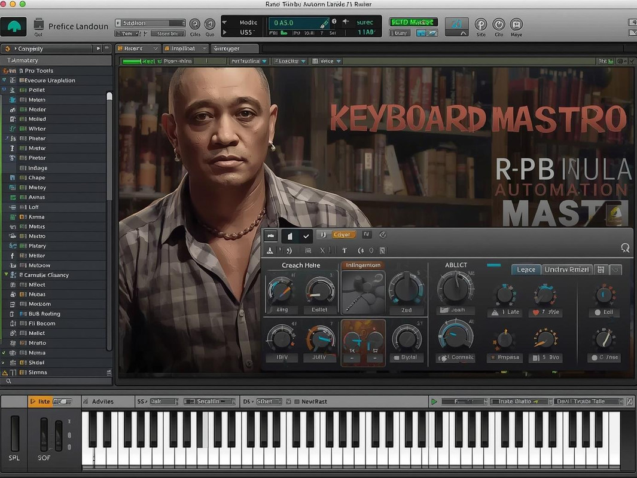Toggle the C /nse radio option
Viewport: 637px width, 478px height.
click(x=595, y=357)
